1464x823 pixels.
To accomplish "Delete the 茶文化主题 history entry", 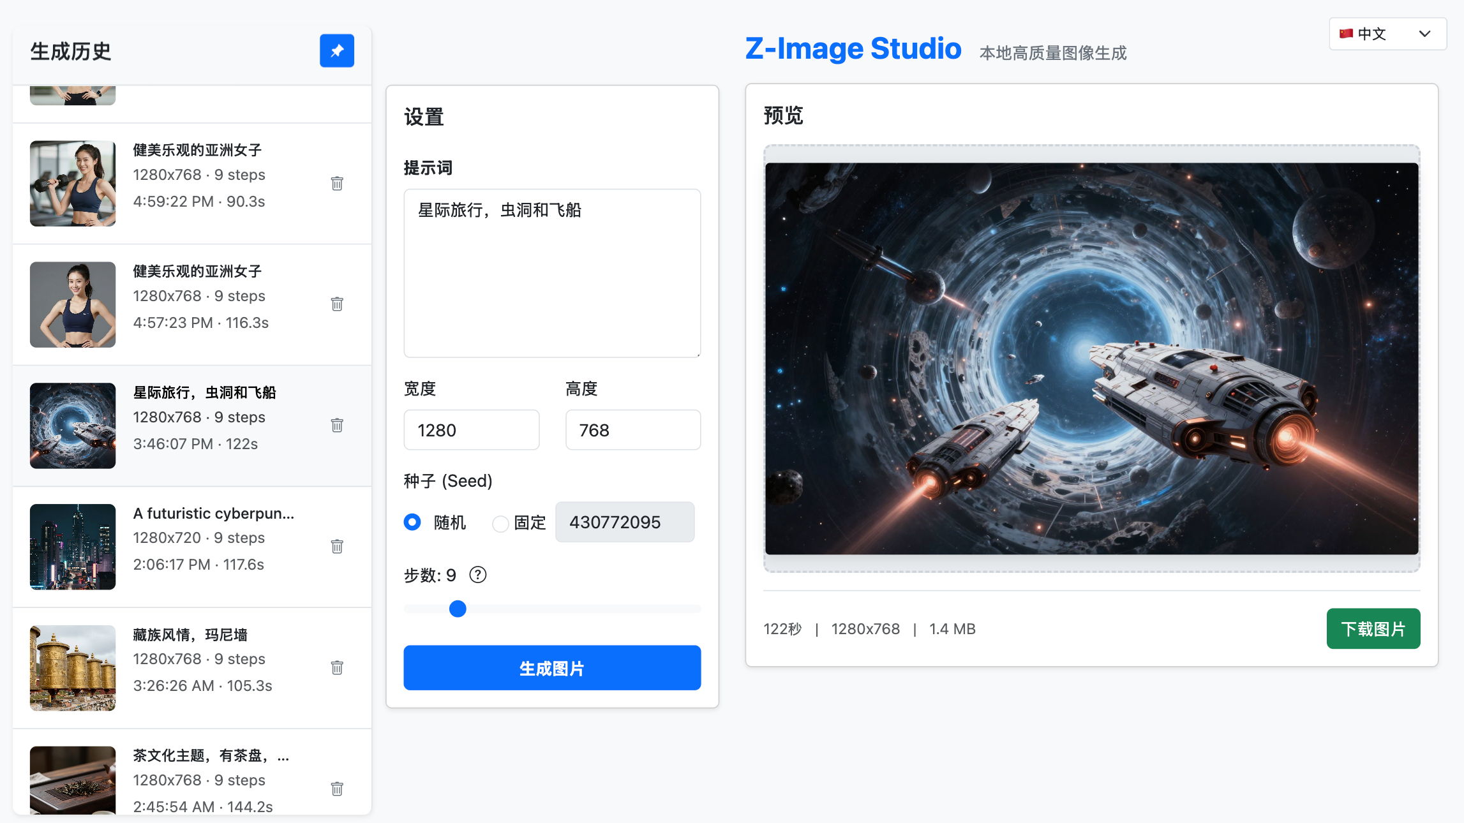I will 338,789.
